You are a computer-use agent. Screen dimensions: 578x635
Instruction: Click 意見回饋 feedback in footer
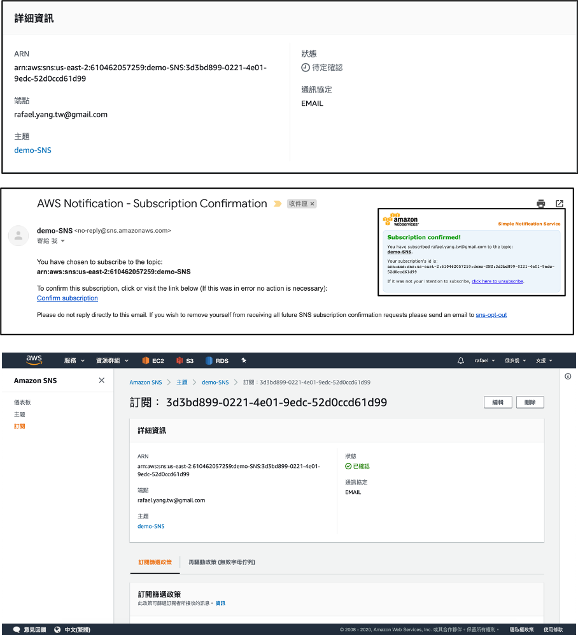tap(34, 629)
